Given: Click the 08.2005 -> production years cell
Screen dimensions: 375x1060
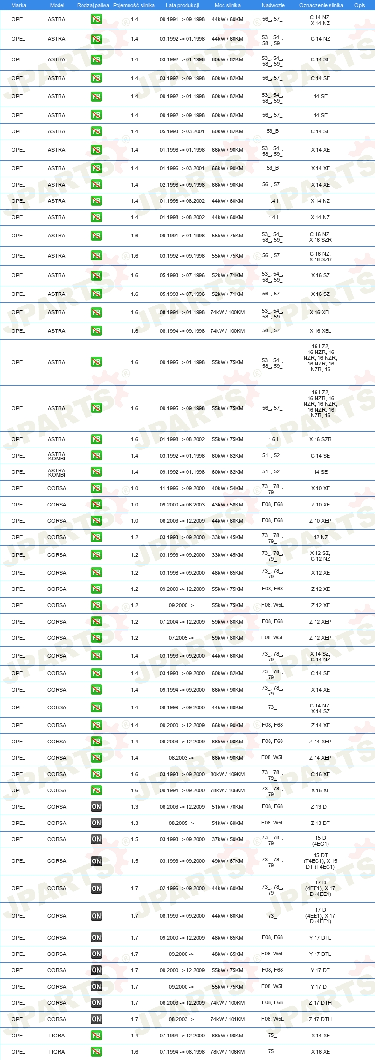Looking at the screenshot, I should [x=181, y=823].
